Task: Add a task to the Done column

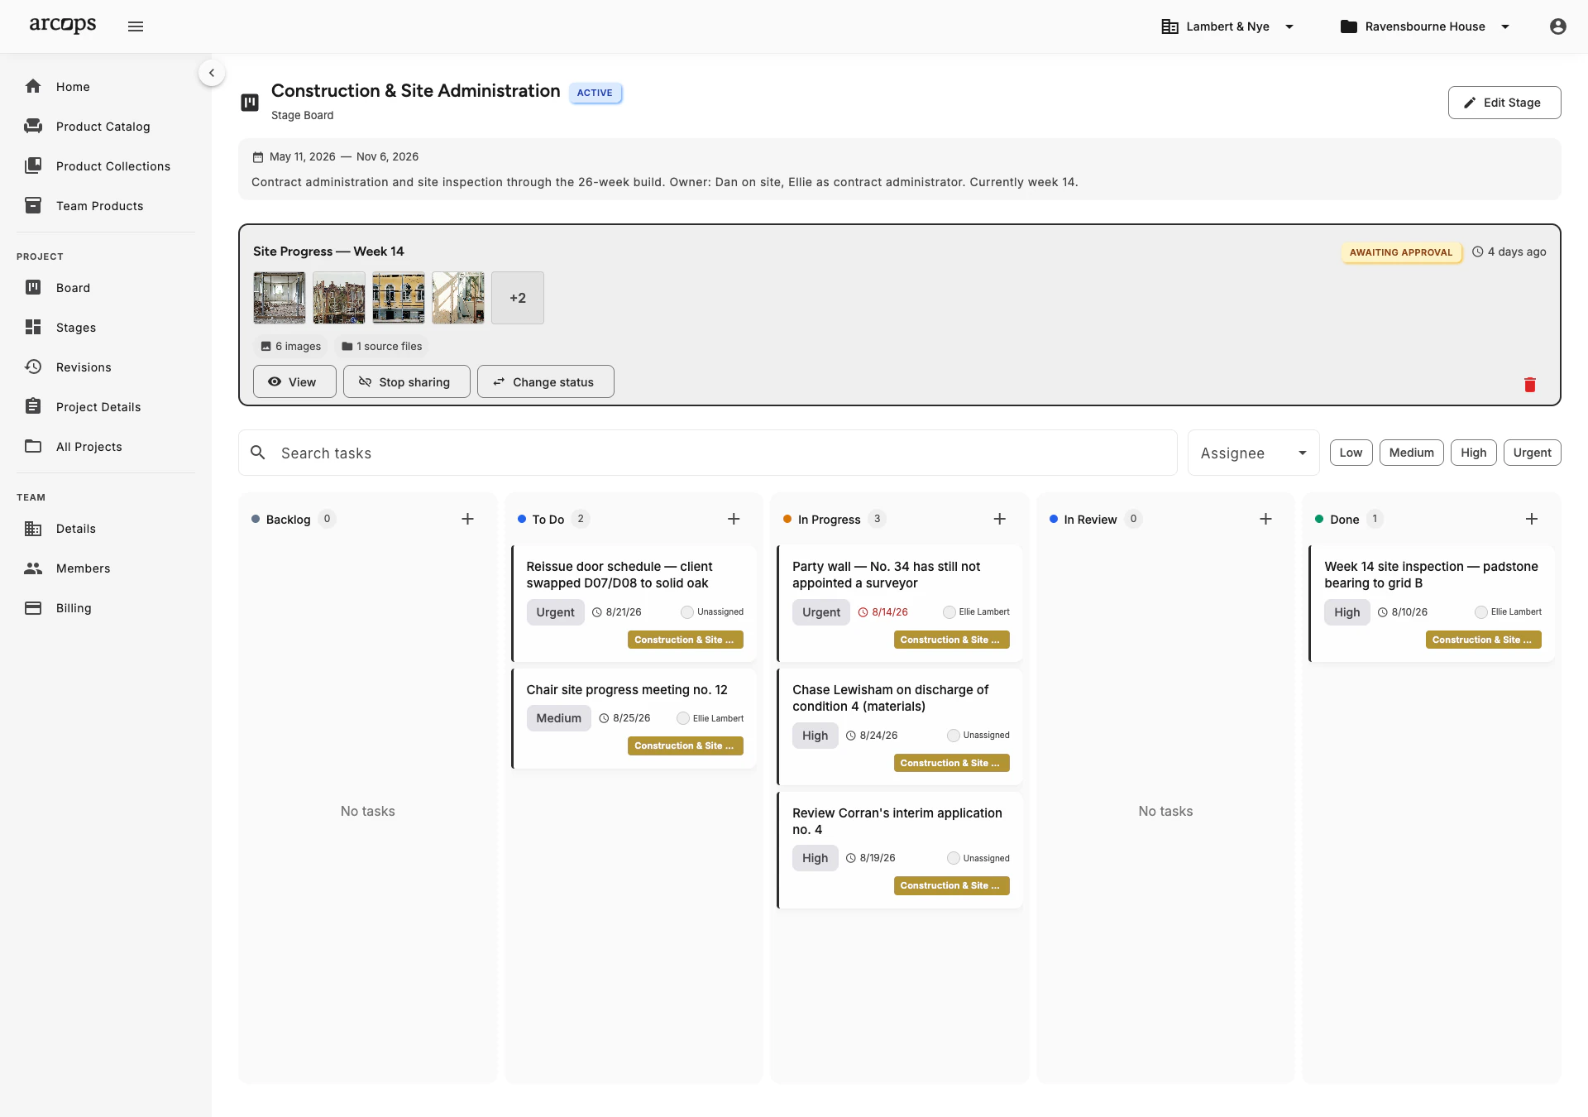Action: click(1532, 519)
